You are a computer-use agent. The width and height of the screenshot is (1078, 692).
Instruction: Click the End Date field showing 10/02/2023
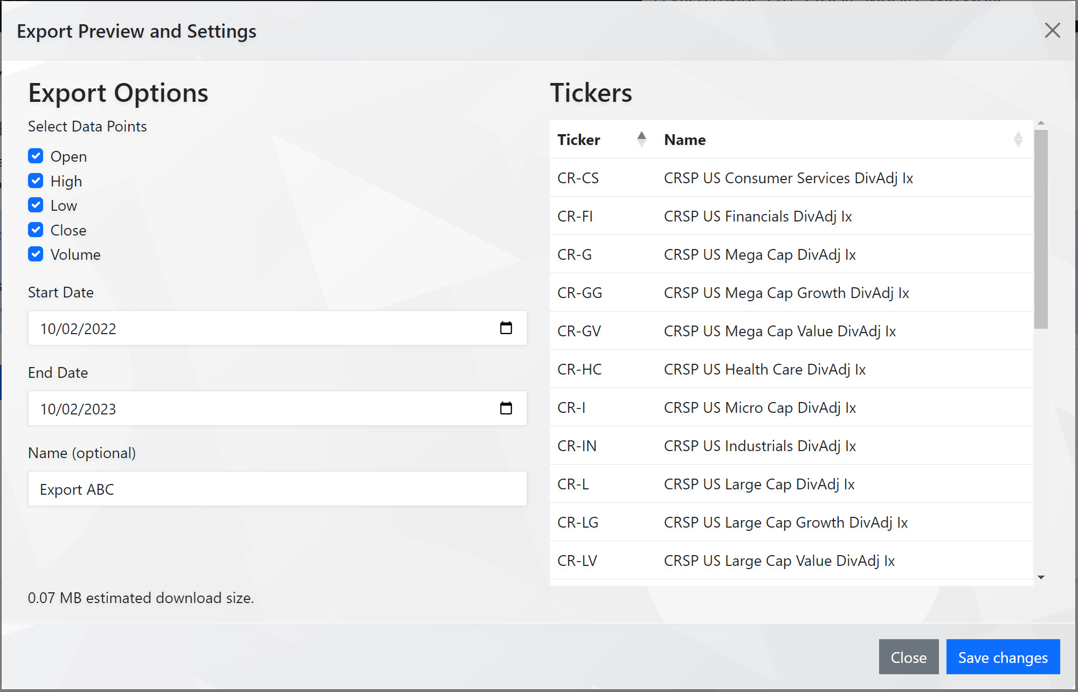[277, 409]
